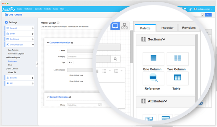Open the Customers nav item
Image resolution: width=217 pixels, height=127 pixels.
point(28,9)
